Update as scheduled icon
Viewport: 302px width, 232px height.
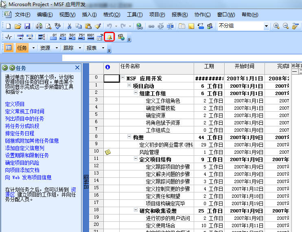pos(20,37)
